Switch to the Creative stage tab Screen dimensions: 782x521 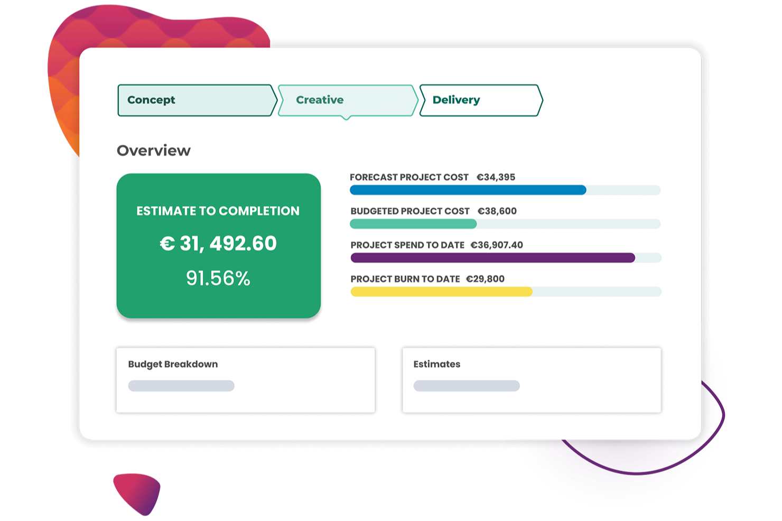tap(347, 100)
